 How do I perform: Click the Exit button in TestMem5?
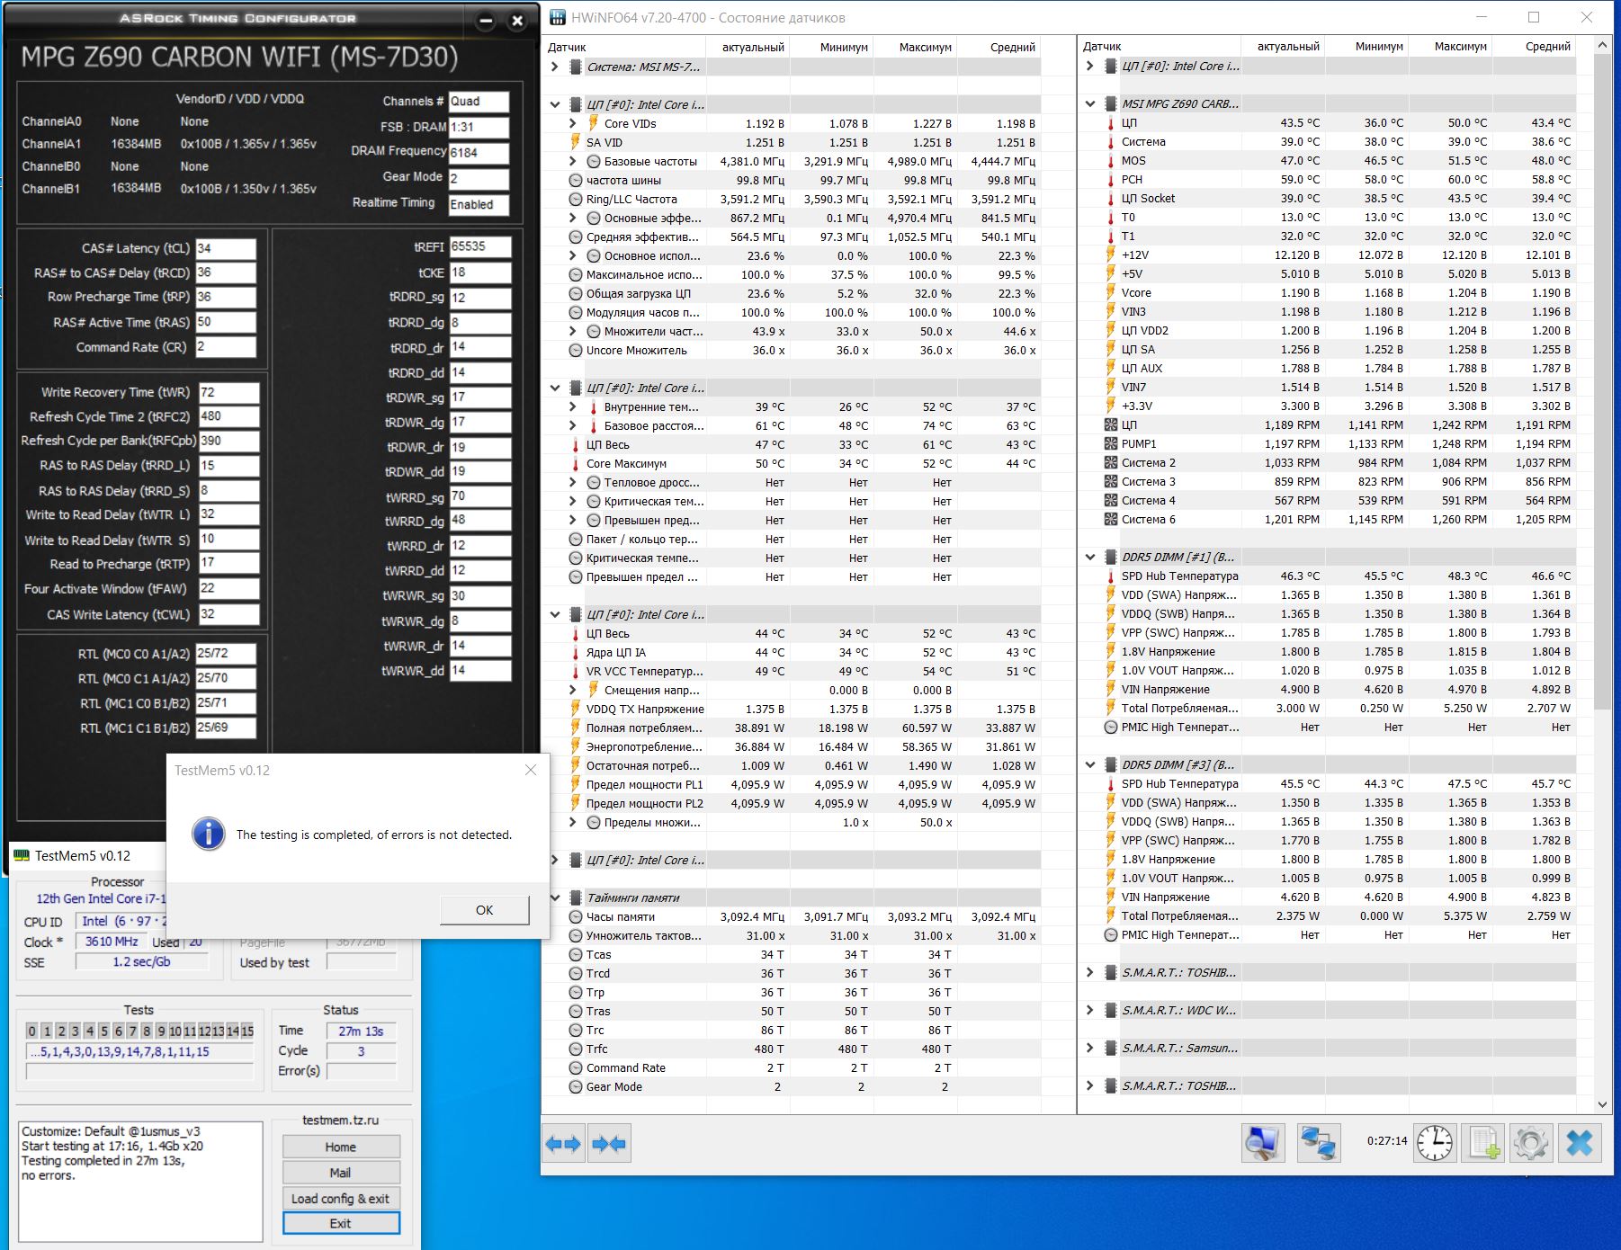pyautogui.click(x=341, y=1223)
